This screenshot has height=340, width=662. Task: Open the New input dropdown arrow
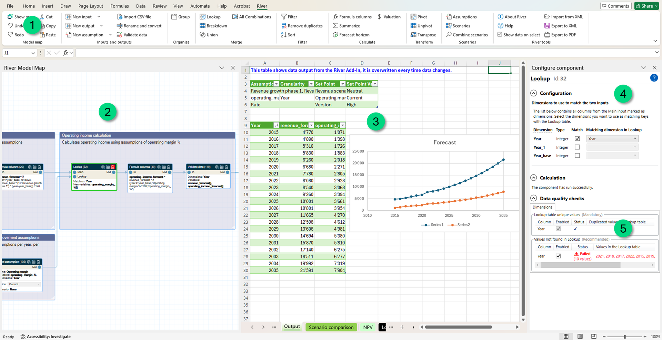tap(99, 17)
